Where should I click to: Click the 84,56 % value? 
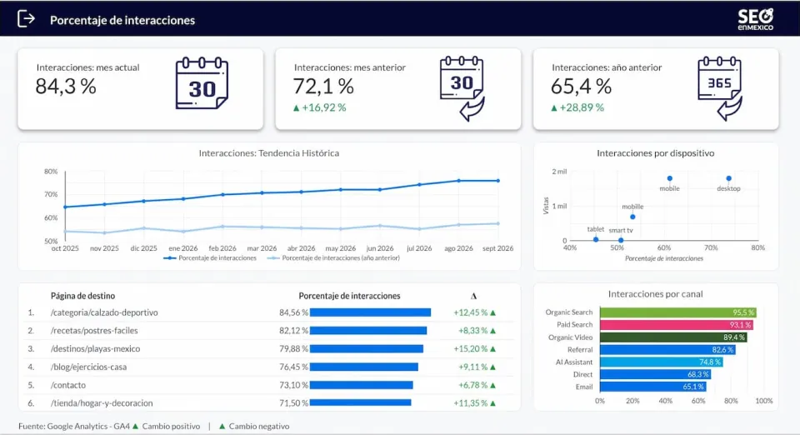pyautogui.click(x=293, y=312)
